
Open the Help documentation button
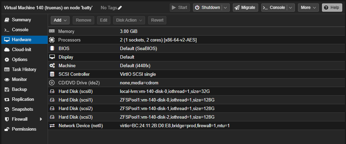[x=332, y=8]
